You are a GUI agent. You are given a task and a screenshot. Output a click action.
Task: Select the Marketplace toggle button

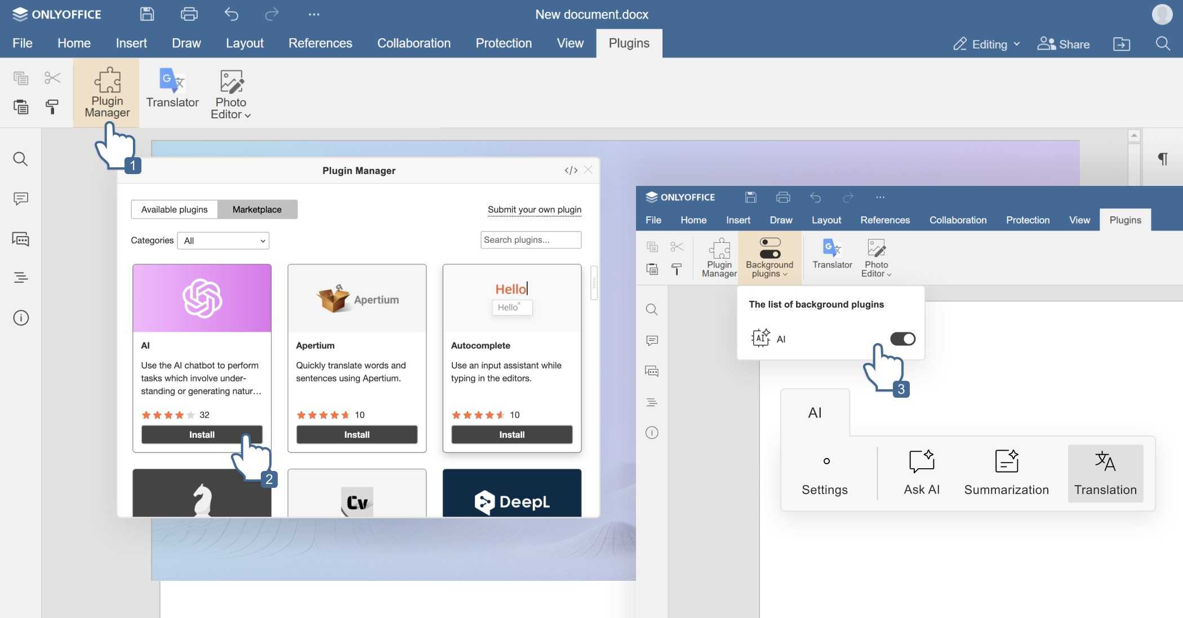257,210
